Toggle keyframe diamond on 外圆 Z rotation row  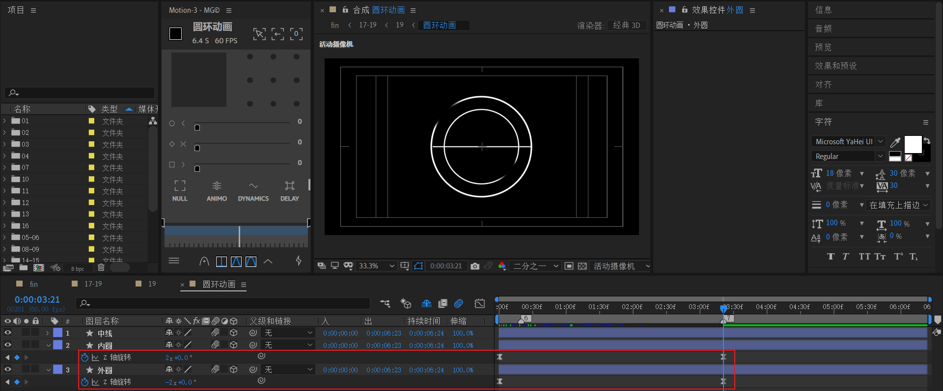click(x=17, y=382)
